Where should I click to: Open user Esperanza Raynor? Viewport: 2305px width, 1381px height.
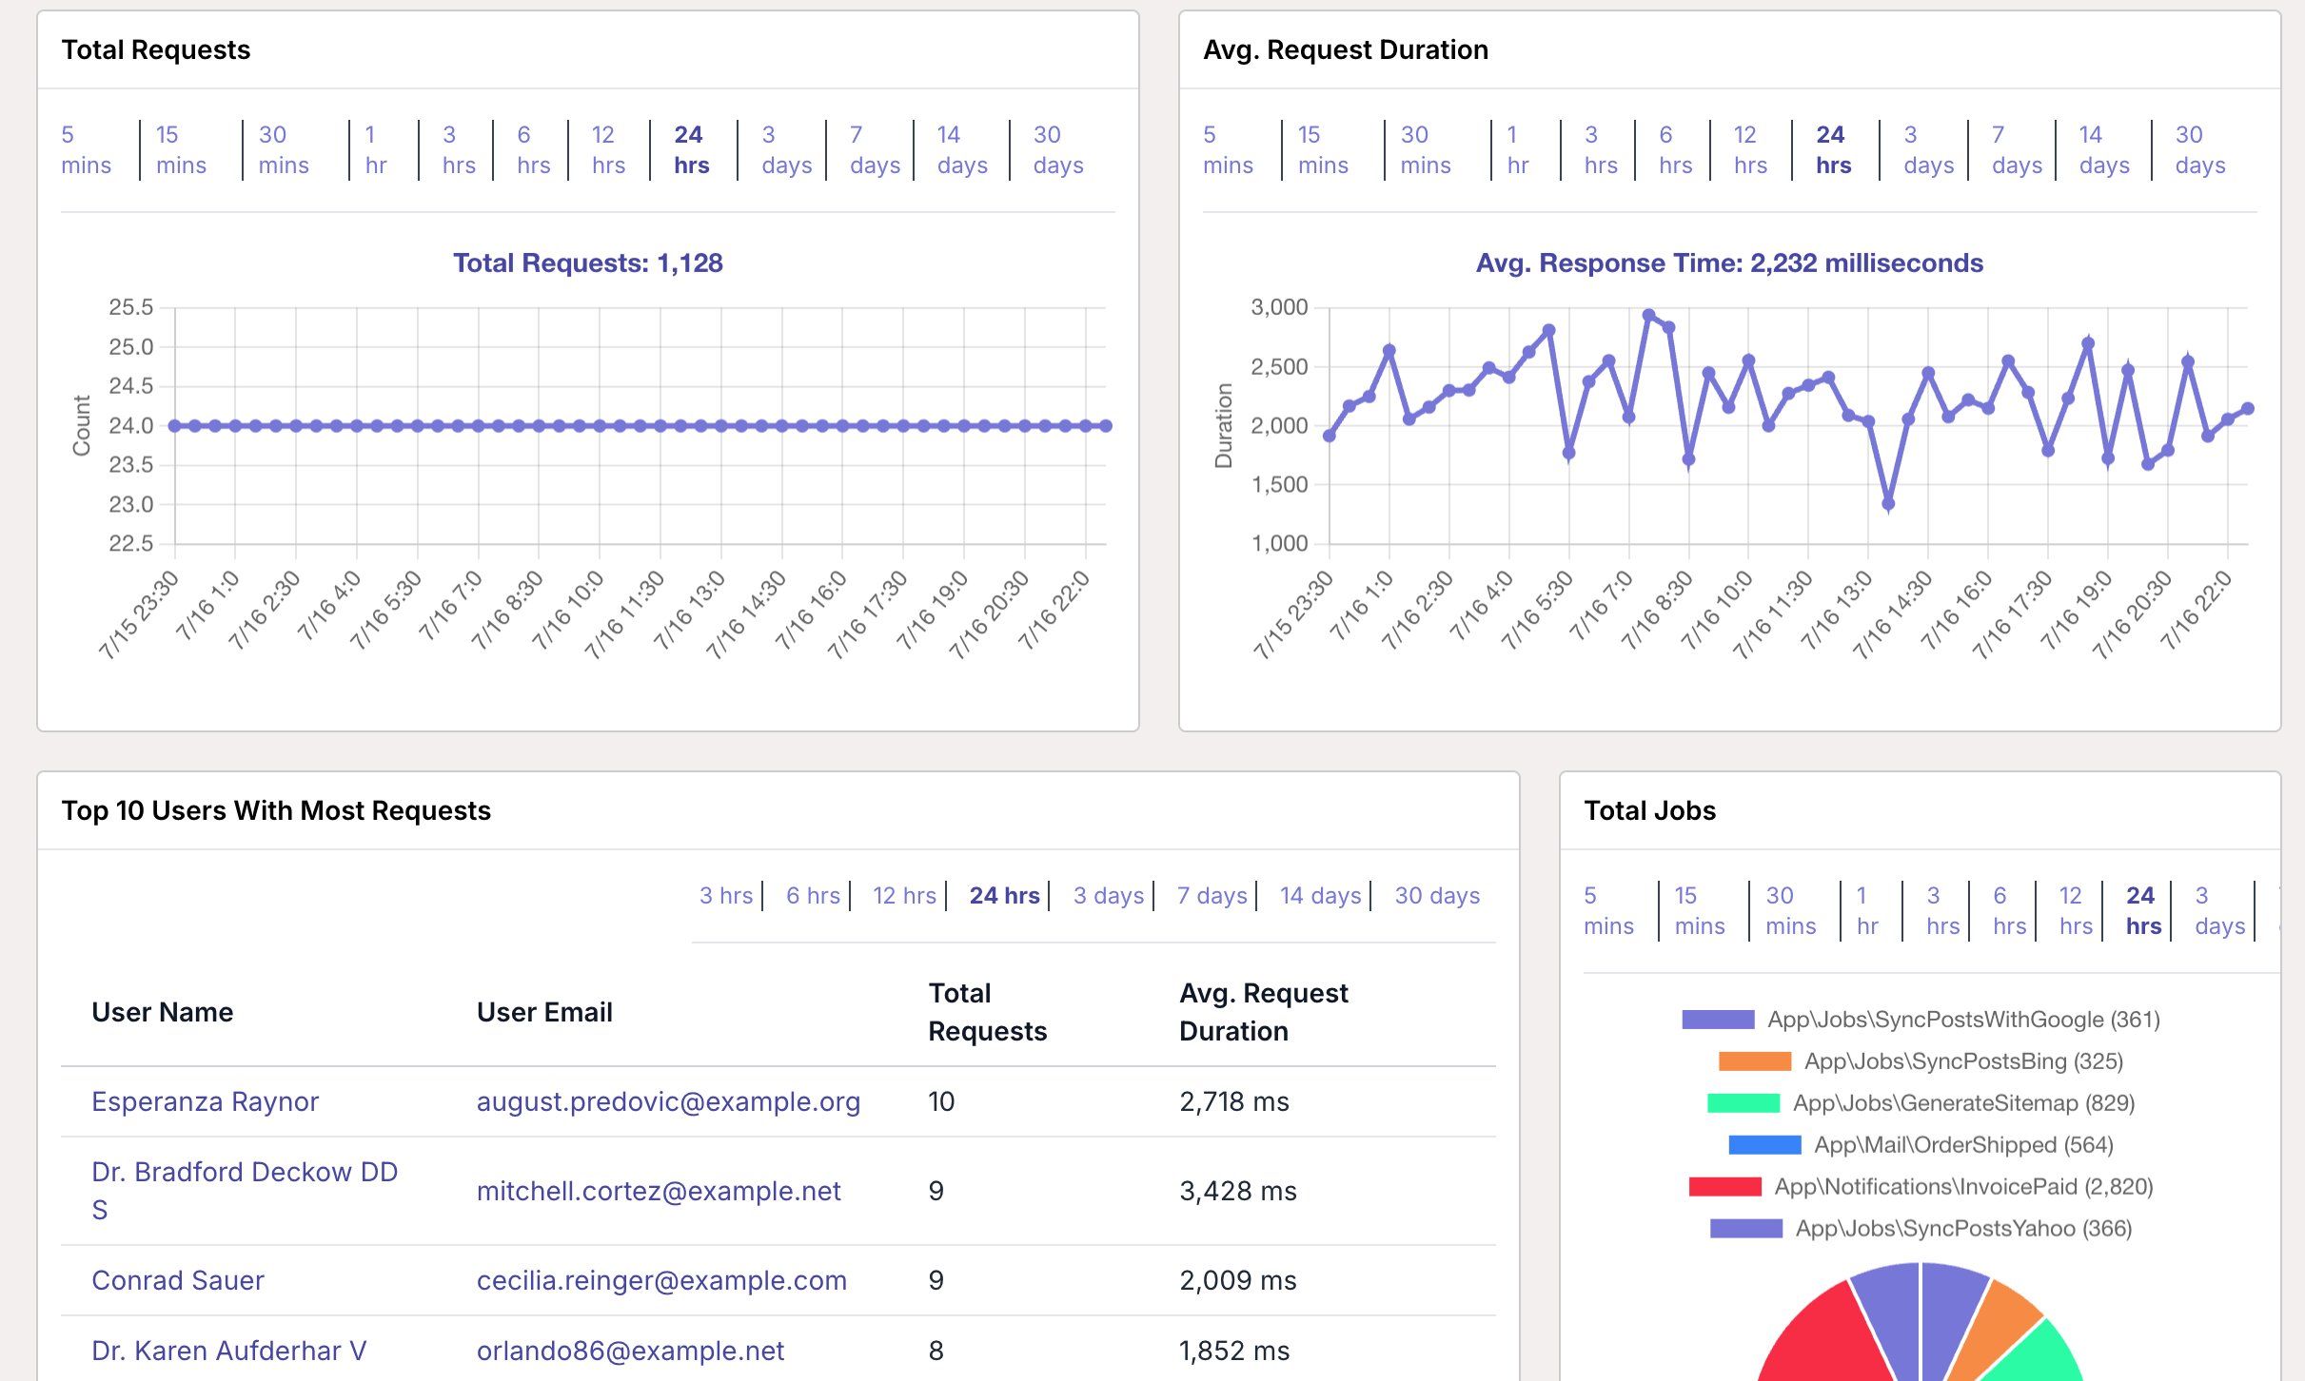click(x=205, y=1101)
